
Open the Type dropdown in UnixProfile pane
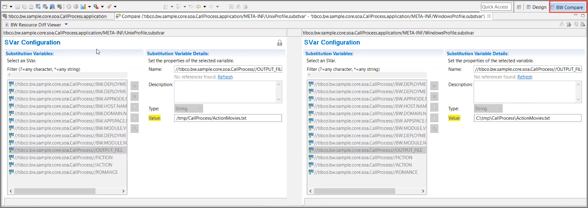coord(188,109)
